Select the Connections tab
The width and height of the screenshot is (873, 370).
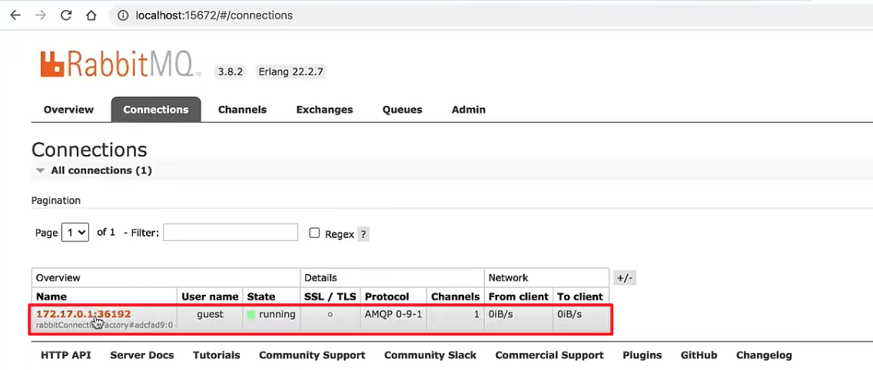pyautogui.click(x=156, y=110)
